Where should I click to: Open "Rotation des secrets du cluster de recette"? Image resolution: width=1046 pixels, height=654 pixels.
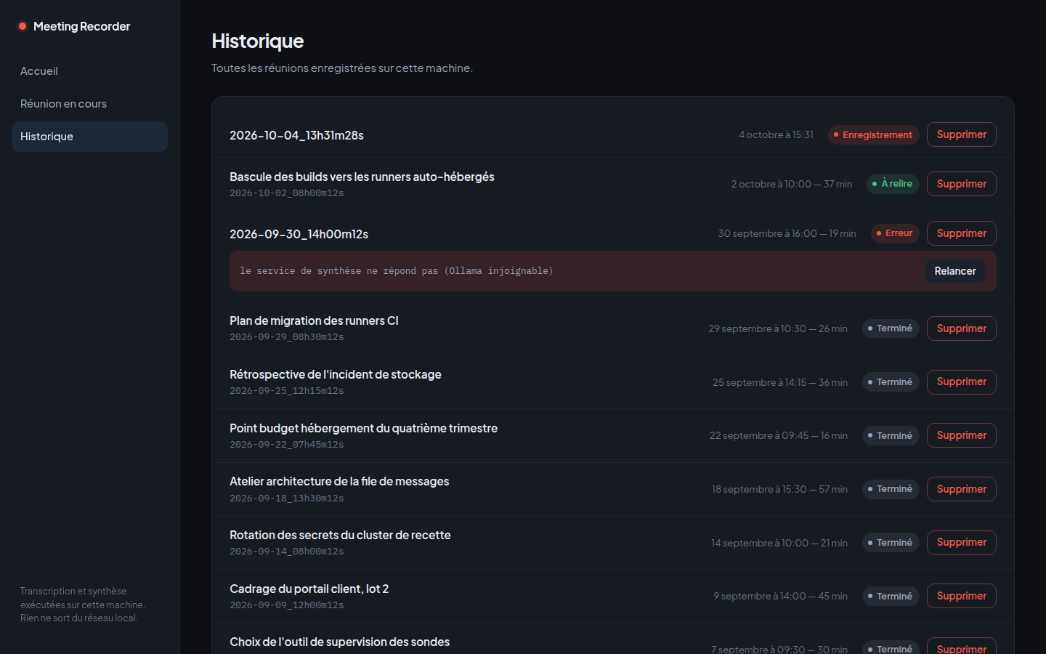(340, 535)
